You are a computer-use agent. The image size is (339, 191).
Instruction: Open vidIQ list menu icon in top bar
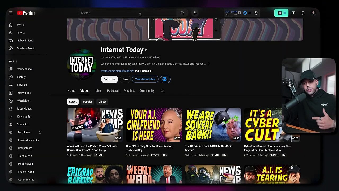[x=249, y=13]
